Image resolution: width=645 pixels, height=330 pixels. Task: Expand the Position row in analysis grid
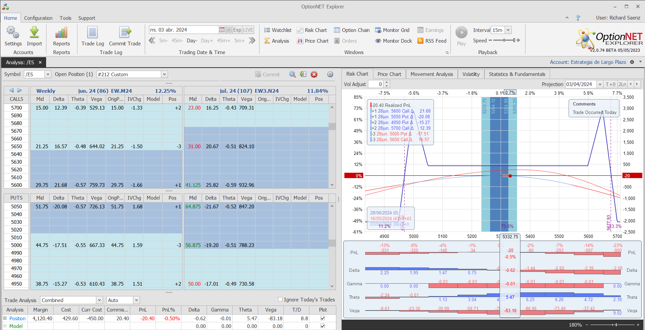point(5,318)
